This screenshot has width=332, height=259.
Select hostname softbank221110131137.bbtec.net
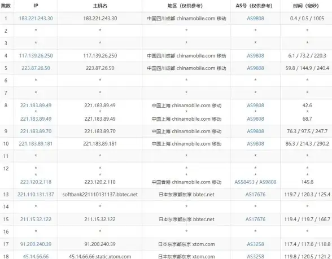coord(100,194)
